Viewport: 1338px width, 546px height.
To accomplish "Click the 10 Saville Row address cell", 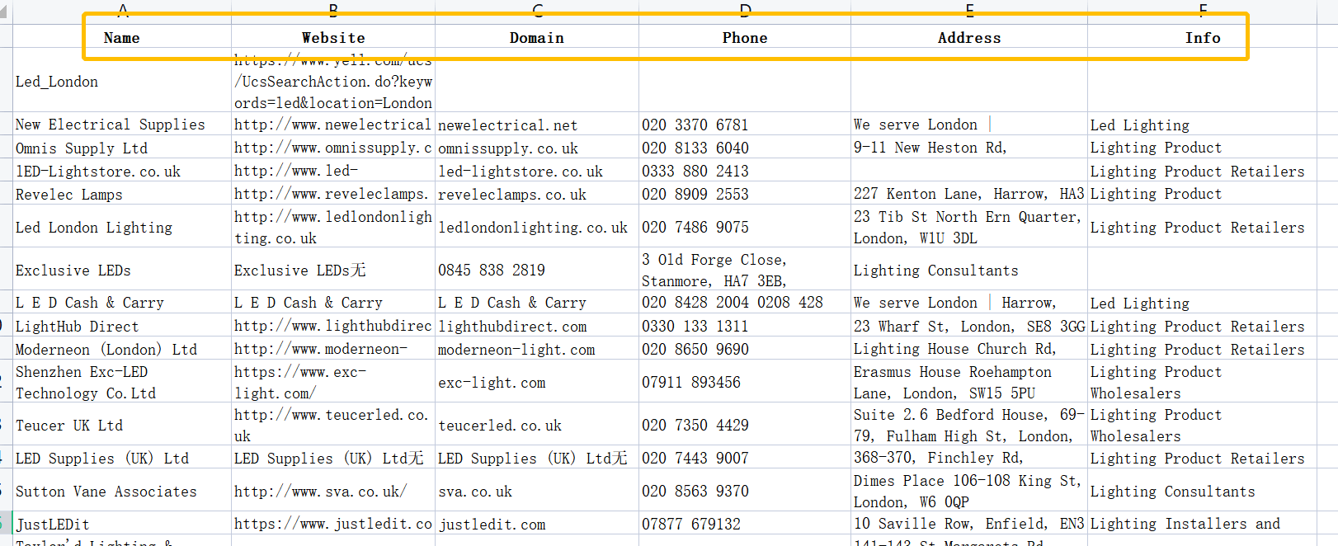I will click(x=969, y=524).
